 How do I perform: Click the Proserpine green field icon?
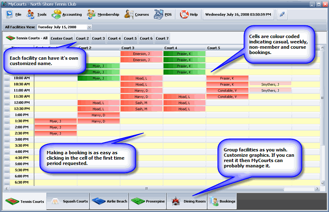(138, 201)
